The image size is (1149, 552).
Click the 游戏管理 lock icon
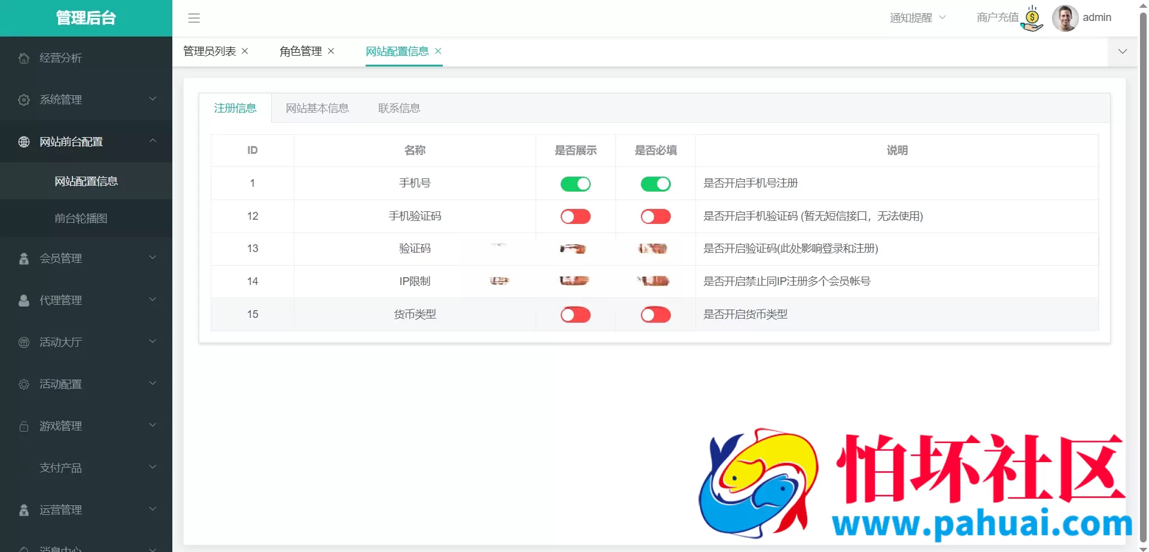tap(24, 426)
